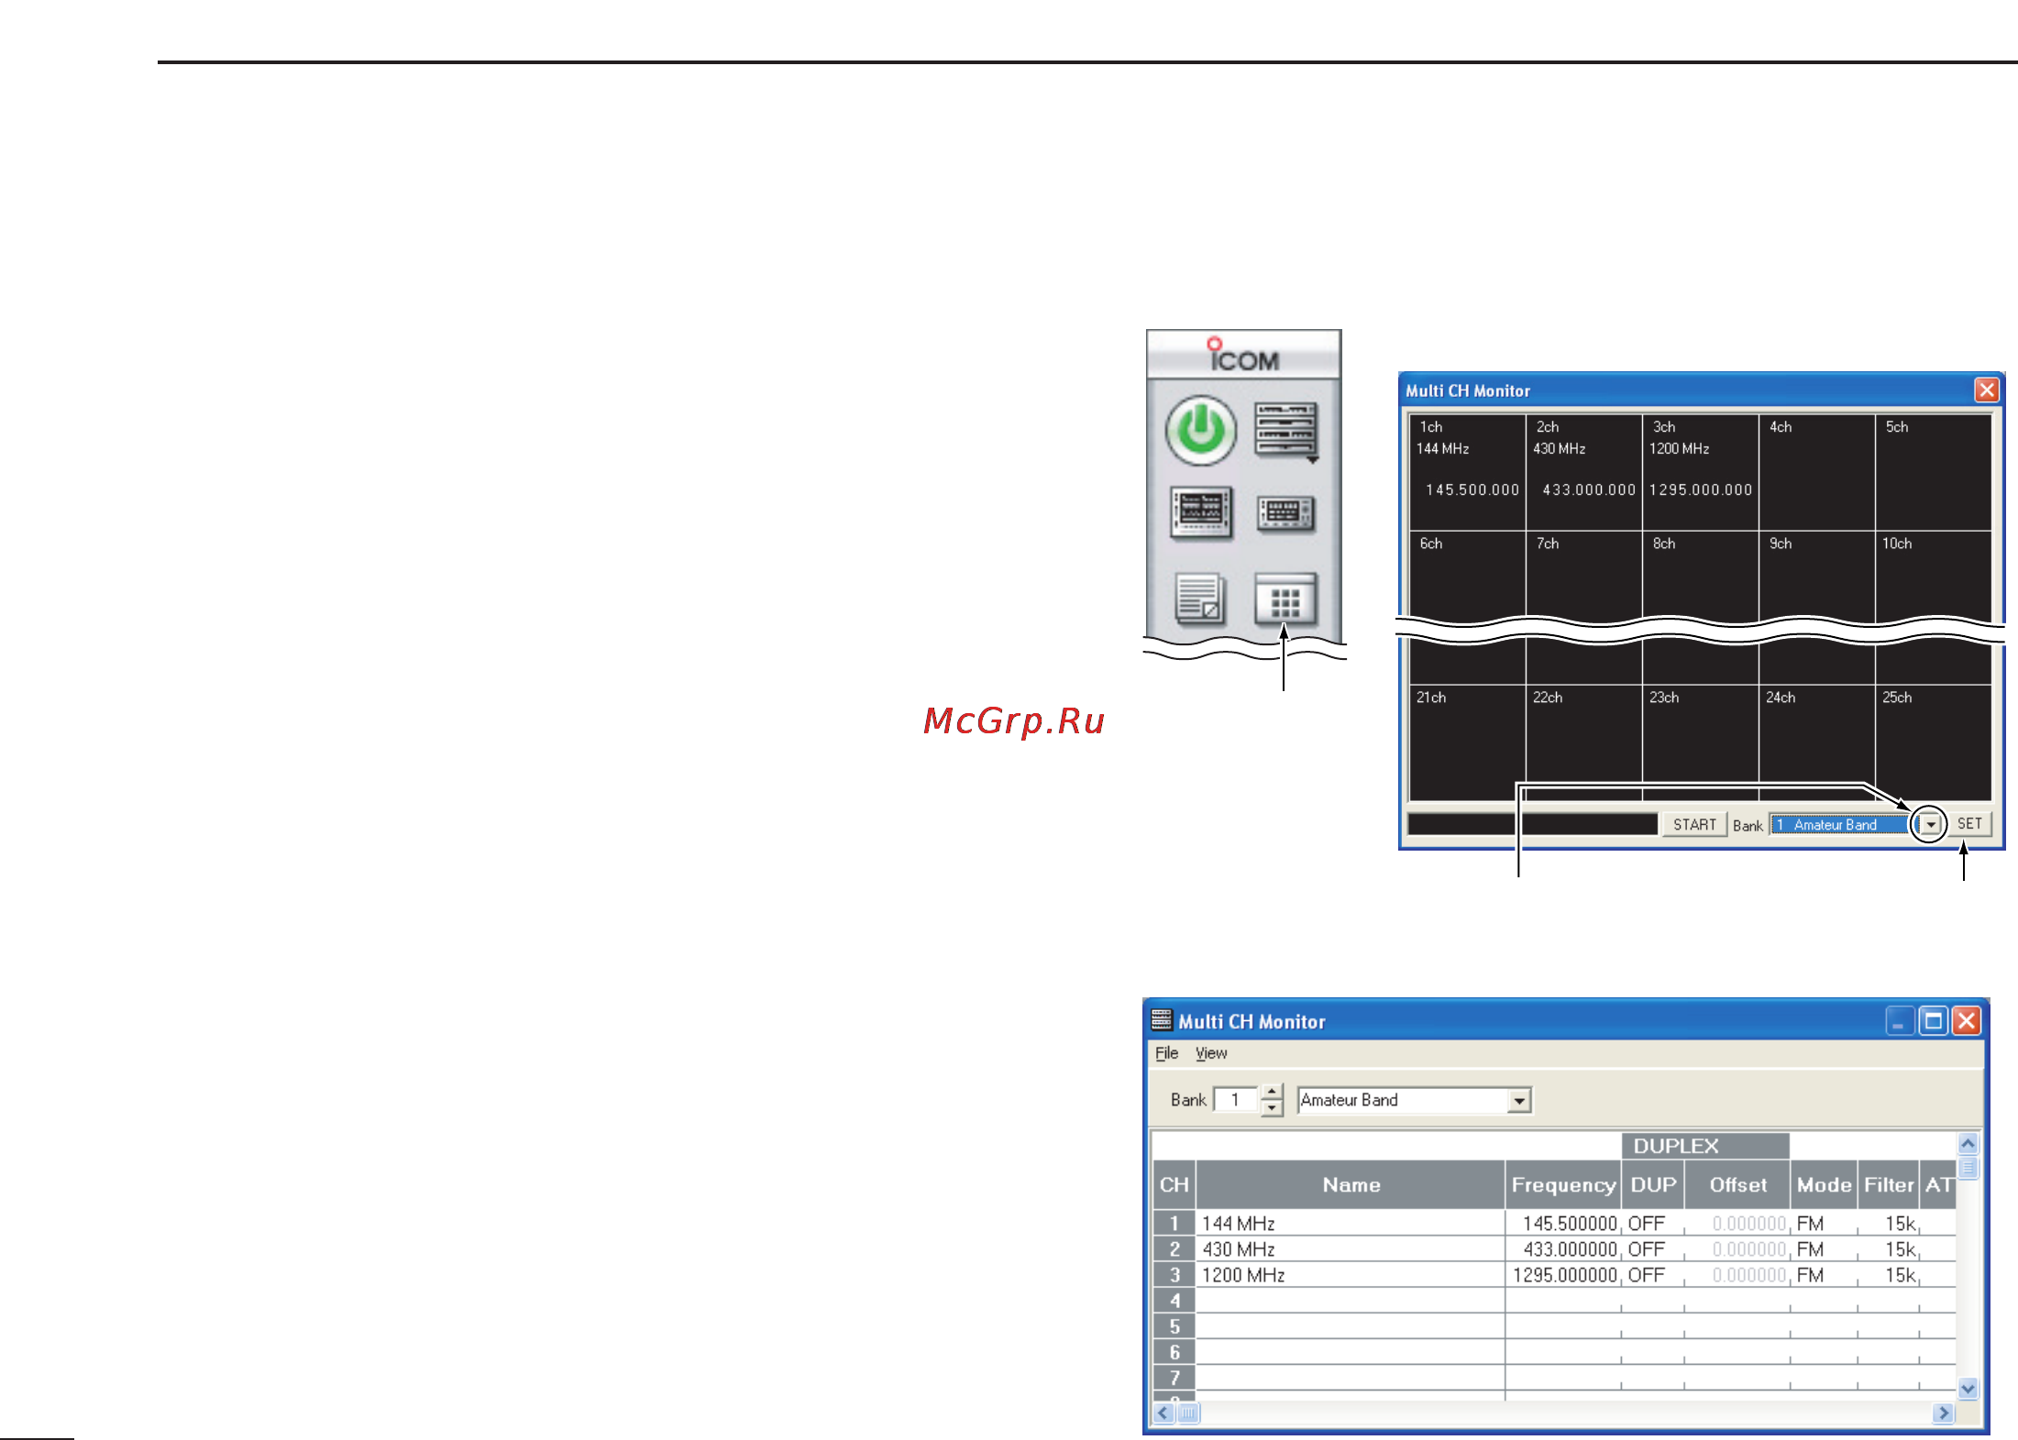Click horizontal scrollbar right arrow
Image resolution: width=2018 pixels, height=1440 pixels.
(x=1943, y=1413)
